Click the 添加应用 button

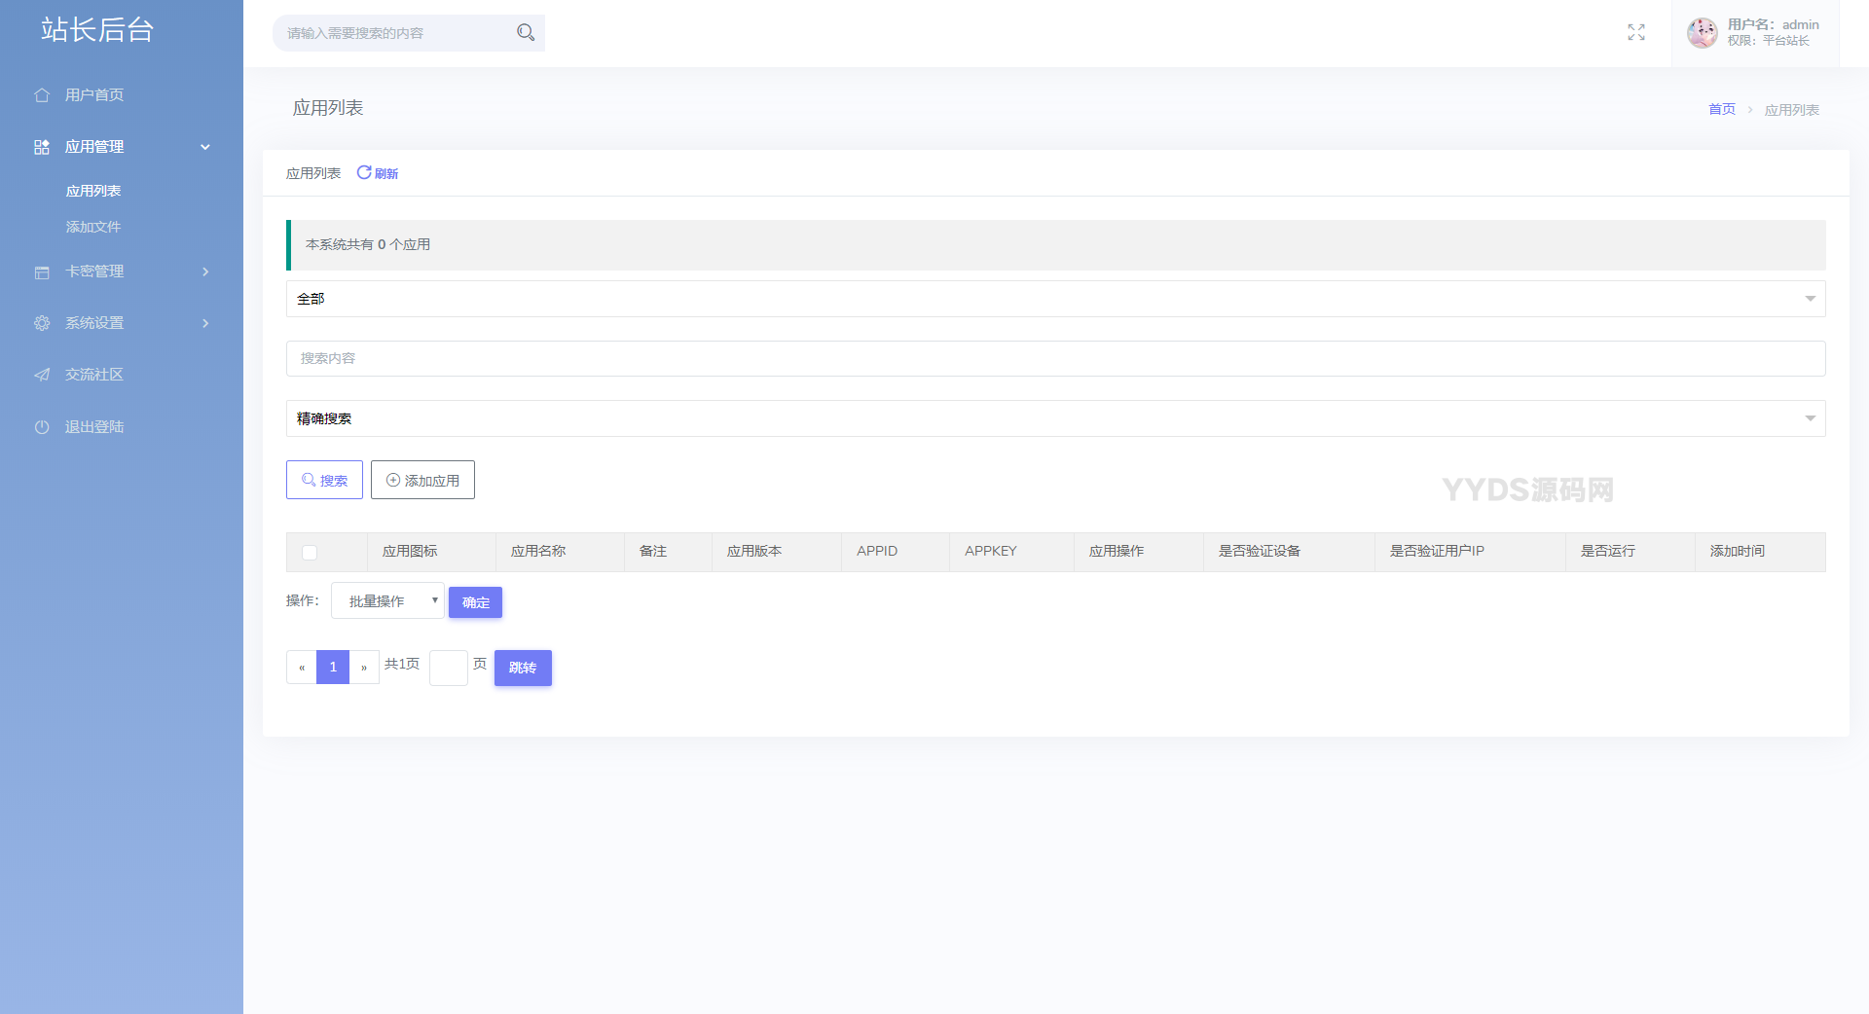pyautogui.click(x=422, y=480)
